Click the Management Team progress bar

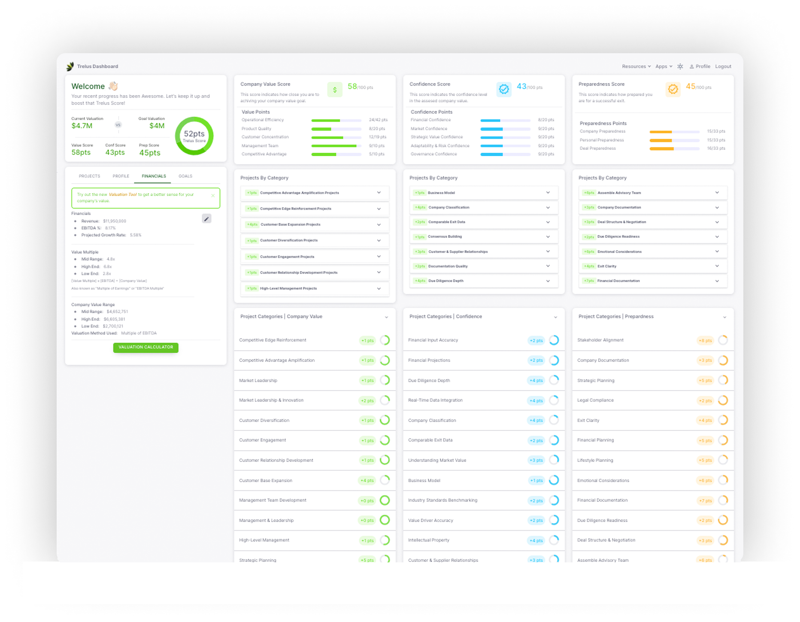336,146
